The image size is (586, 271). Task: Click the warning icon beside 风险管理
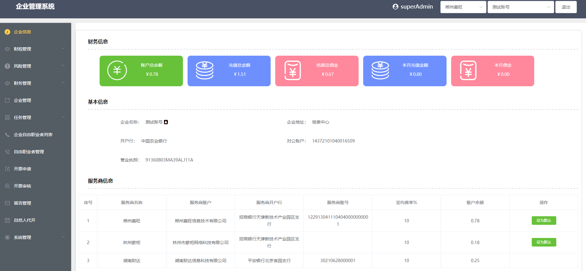click(x=7, y=66)
